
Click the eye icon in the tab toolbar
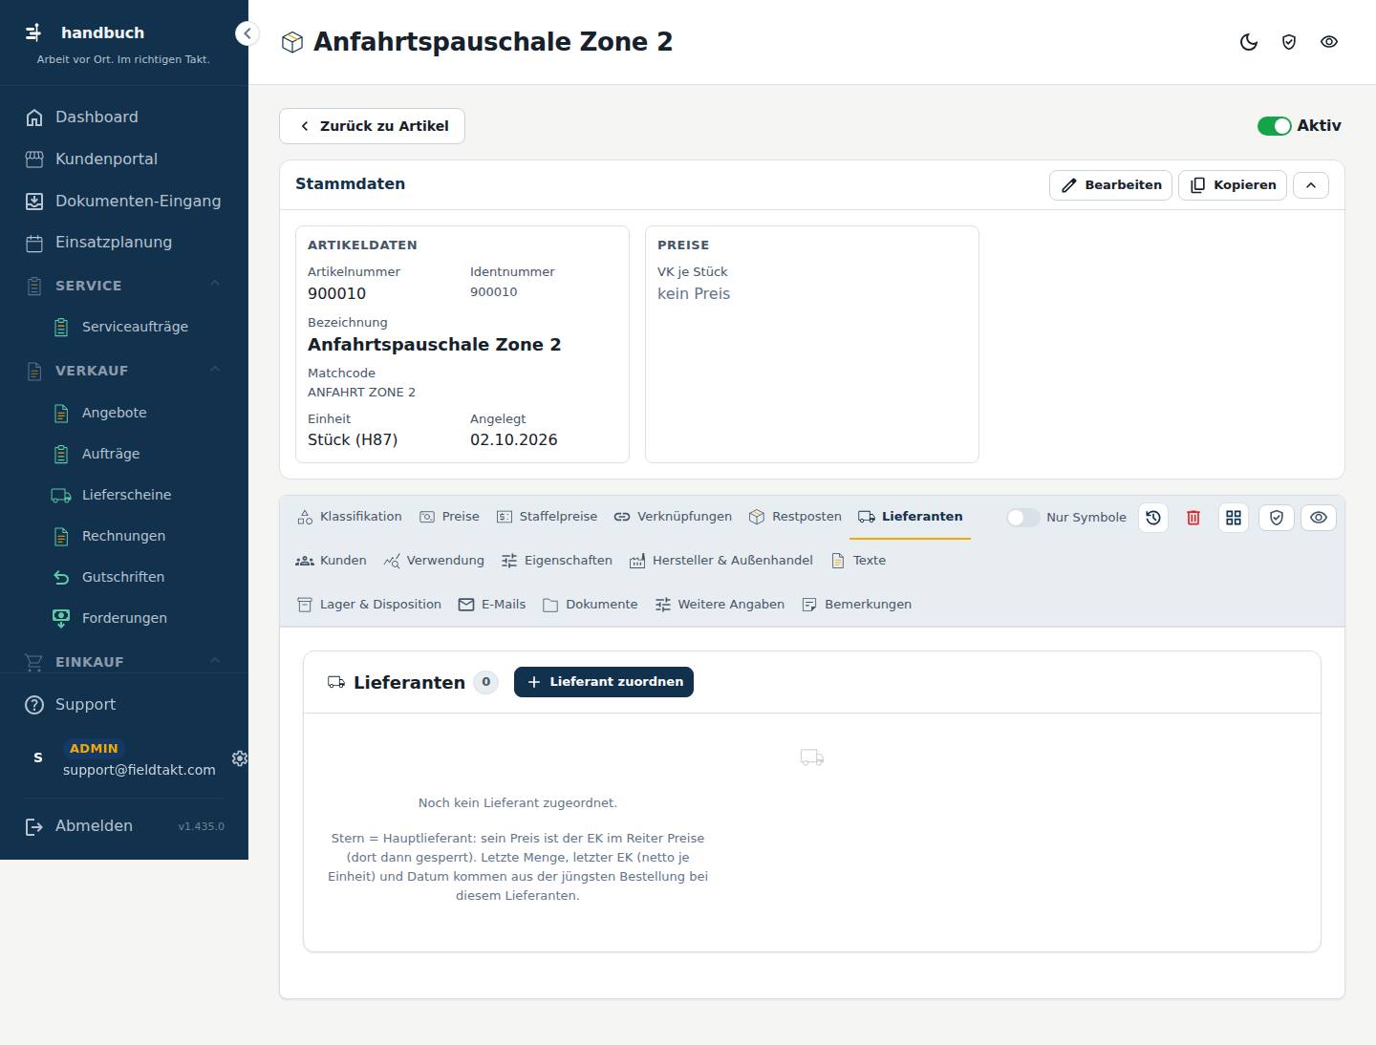(1319, 518)
